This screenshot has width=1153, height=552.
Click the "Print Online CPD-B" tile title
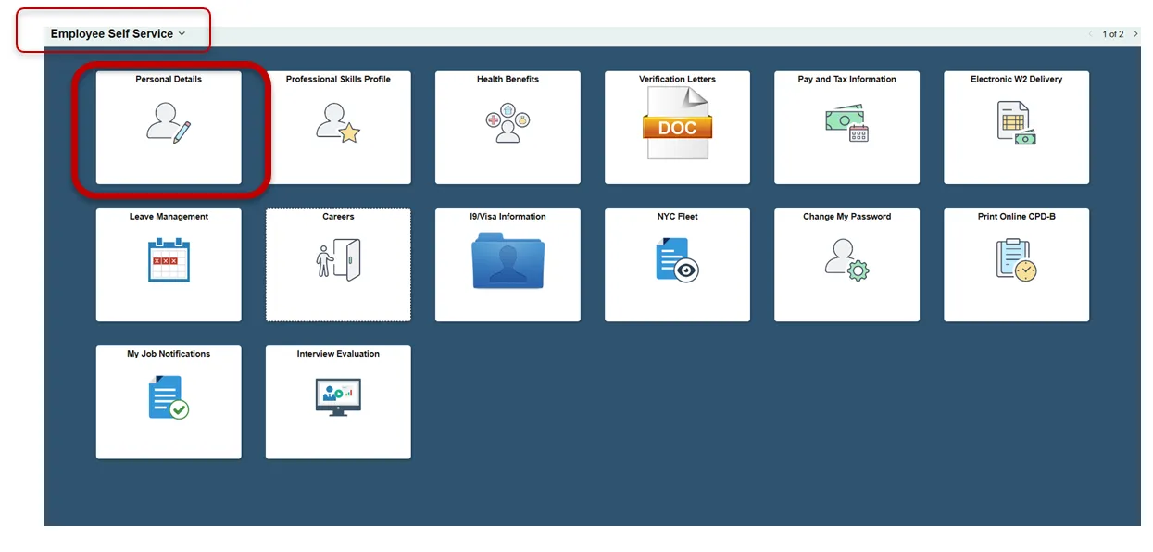[1016, 217]
